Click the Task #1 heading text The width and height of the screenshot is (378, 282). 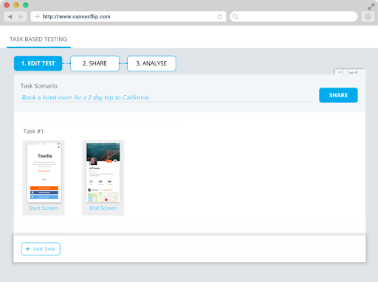33,131
